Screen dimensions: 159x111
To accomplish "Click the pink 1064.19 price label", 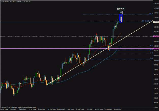I will pyautogui.click(x=156, y=36).
